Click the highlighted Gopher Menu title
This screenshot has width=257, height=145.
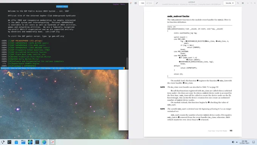[x=62, y=6]
